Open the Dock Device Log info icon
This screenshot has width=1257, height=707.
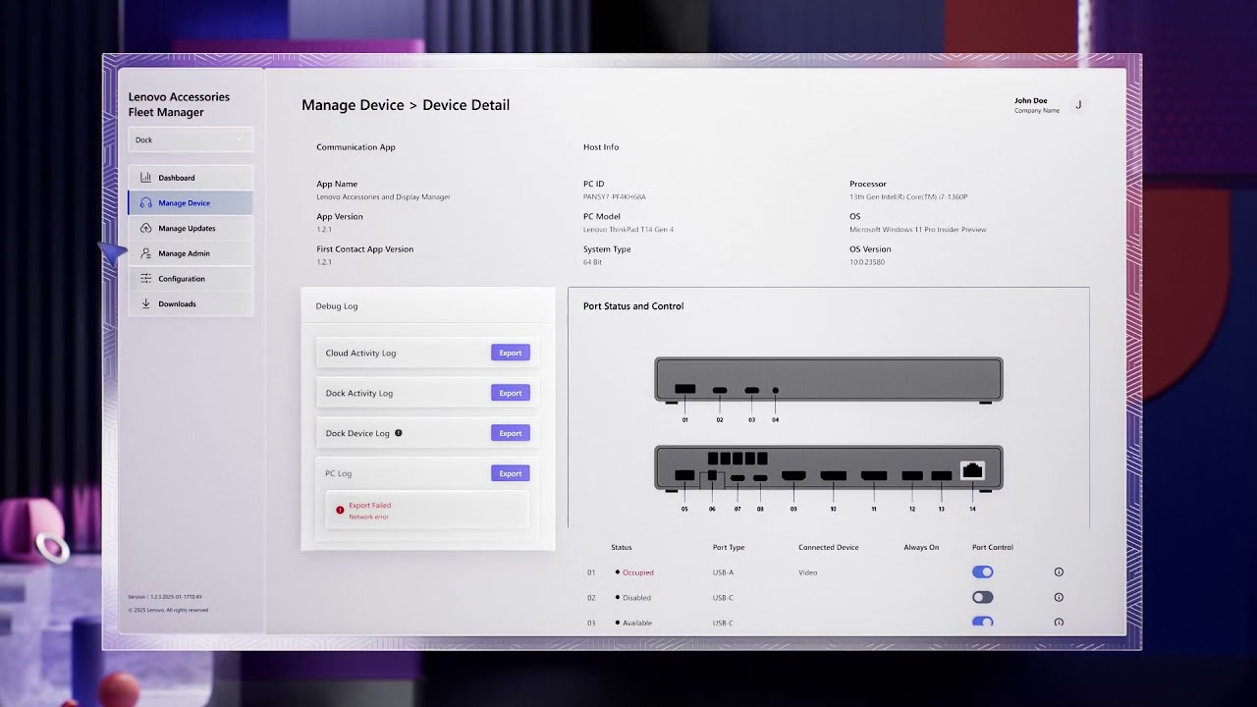click(398, 433)
